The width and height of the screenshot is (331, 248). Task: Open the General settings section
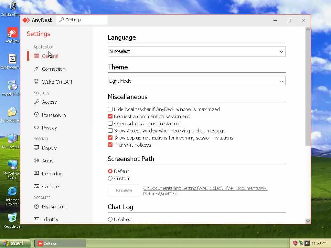point(50,56)
